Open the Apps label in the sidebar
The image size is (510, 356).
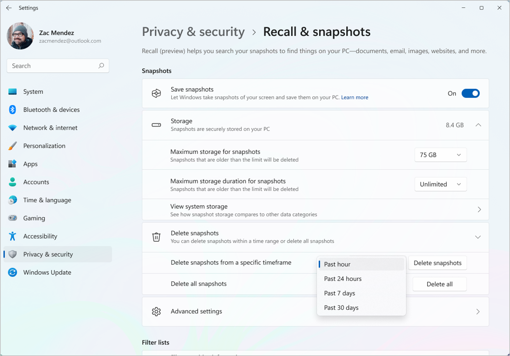[30, 164]
